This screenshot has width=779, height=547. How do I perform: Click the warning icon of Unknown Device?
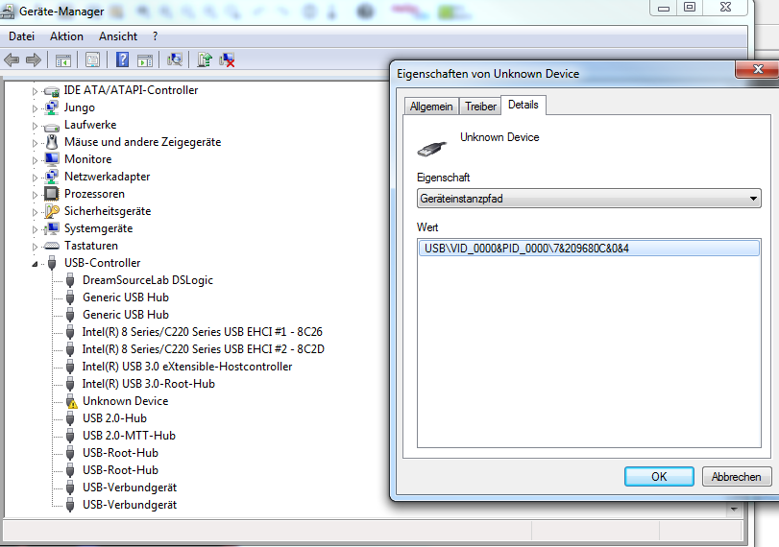point(70,401)
